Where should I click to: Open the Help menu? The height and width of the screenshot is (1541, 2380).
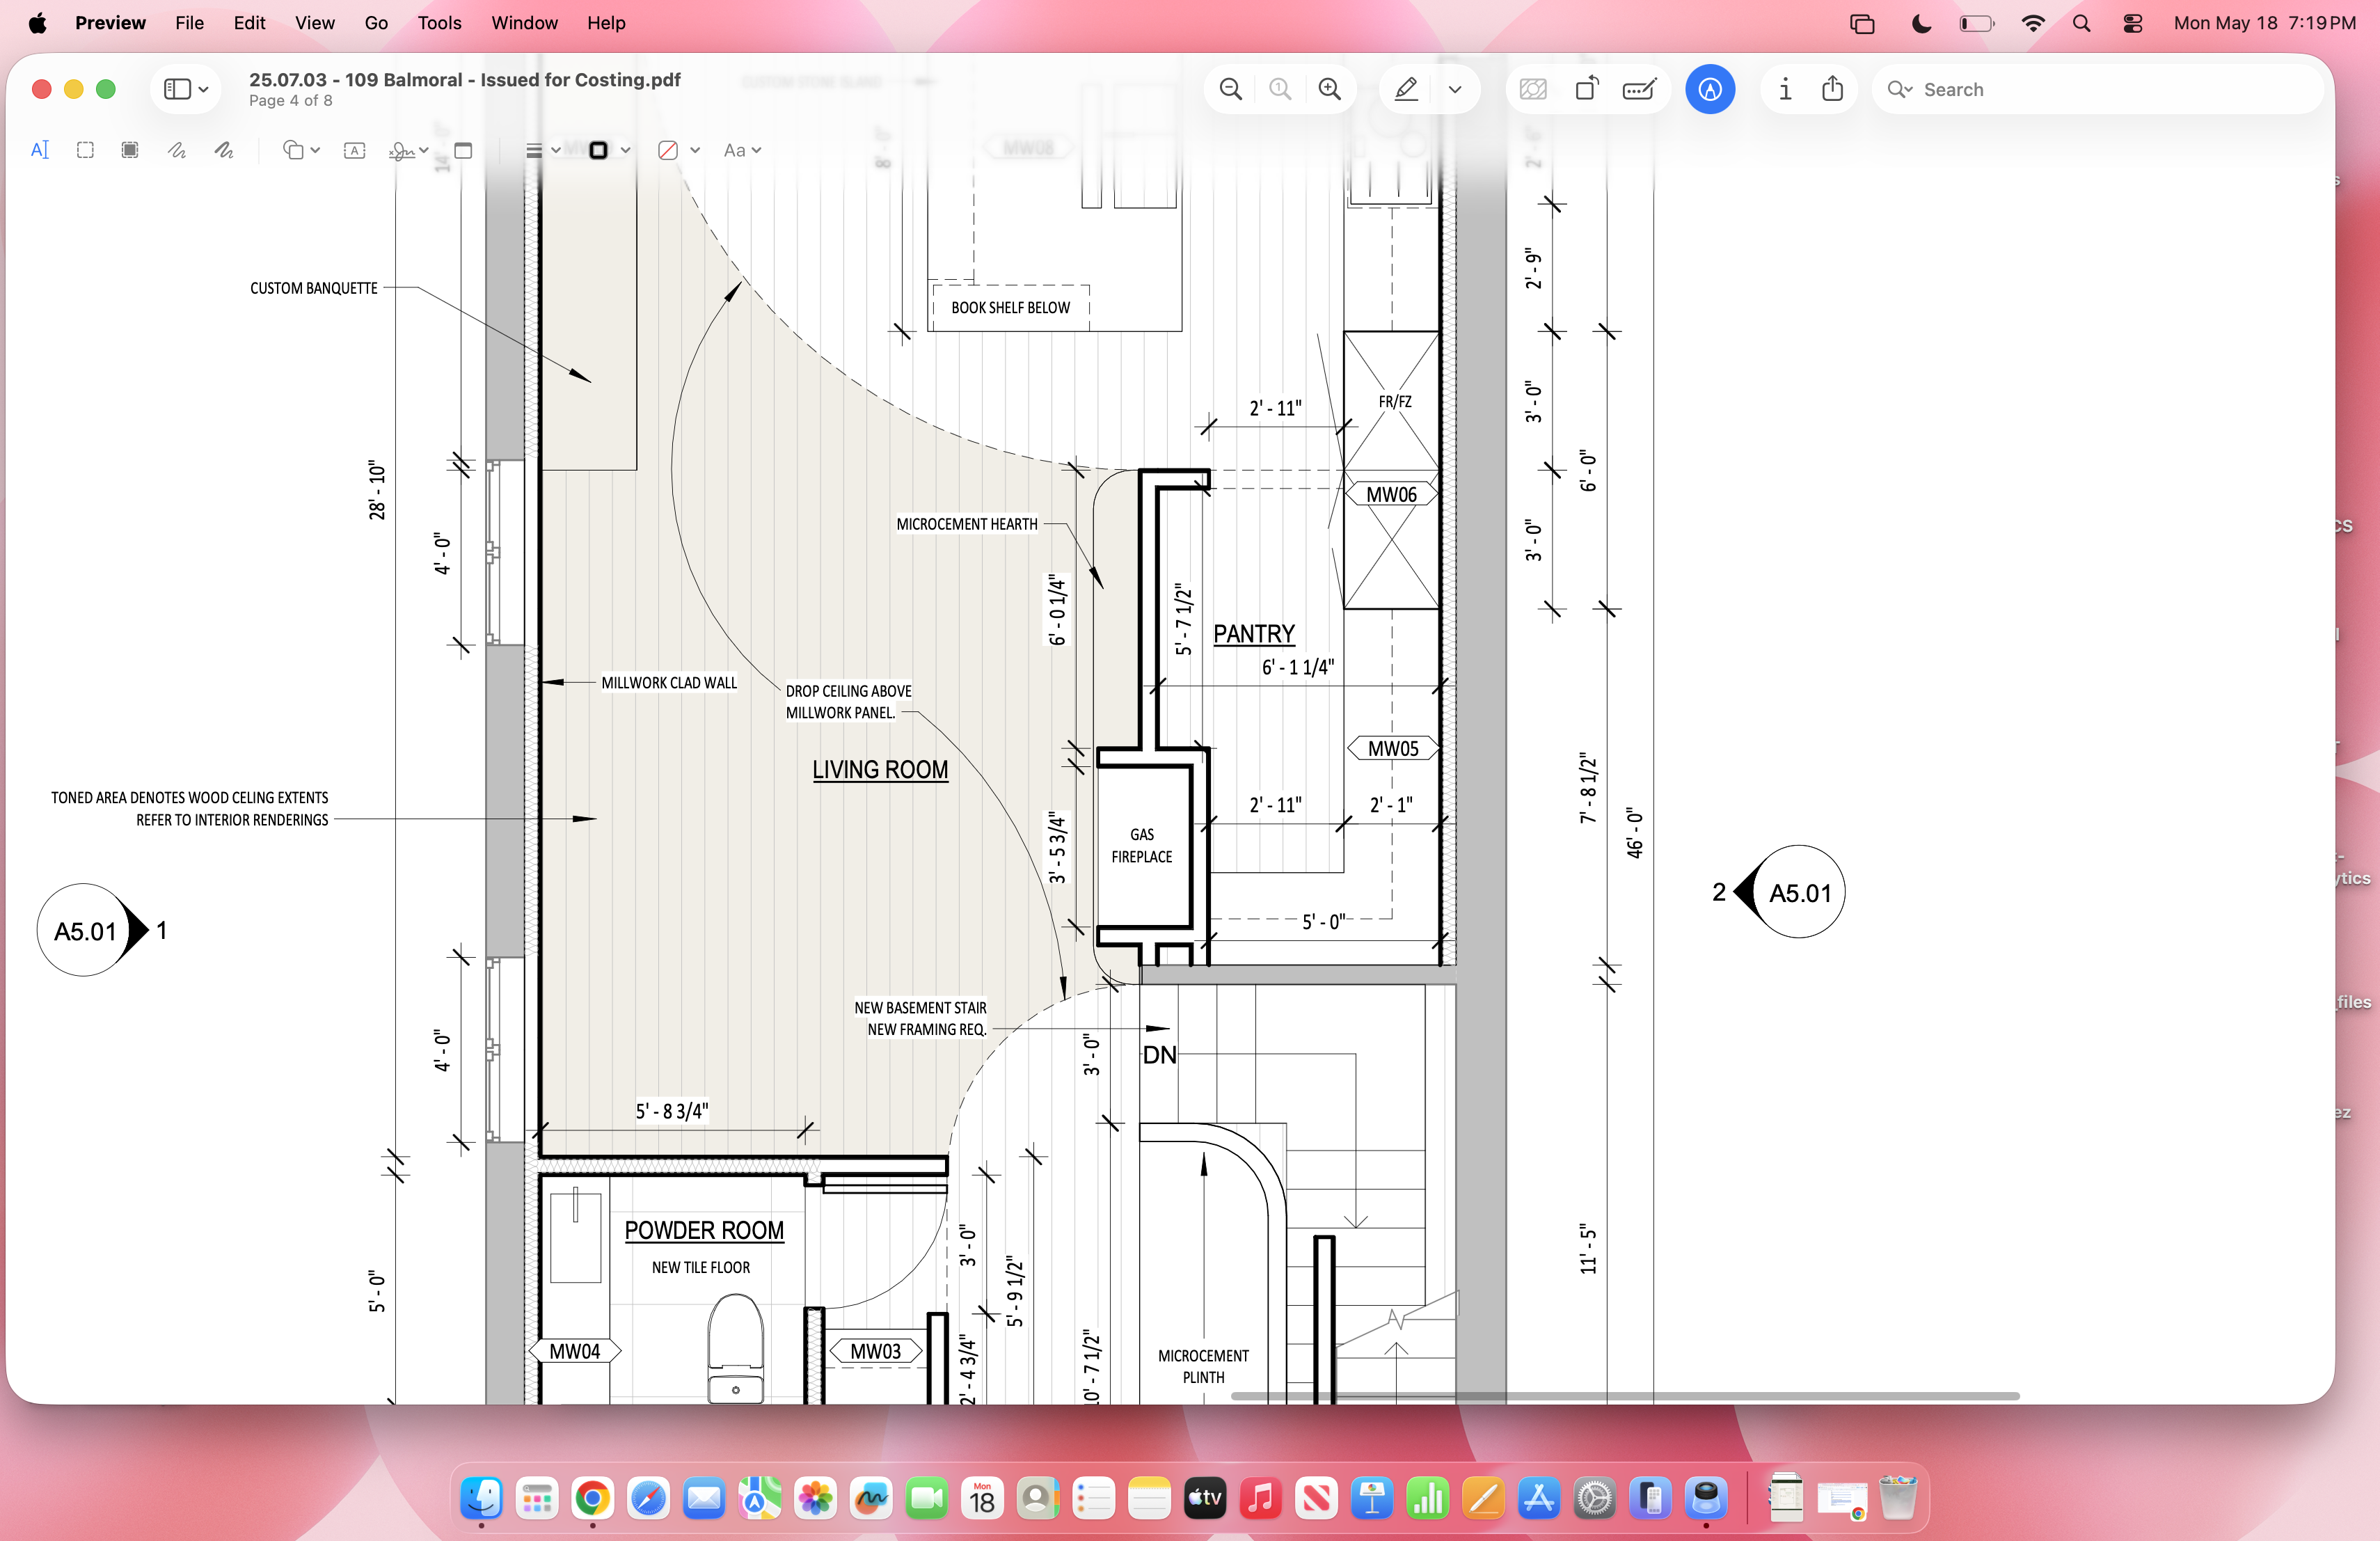606,23
